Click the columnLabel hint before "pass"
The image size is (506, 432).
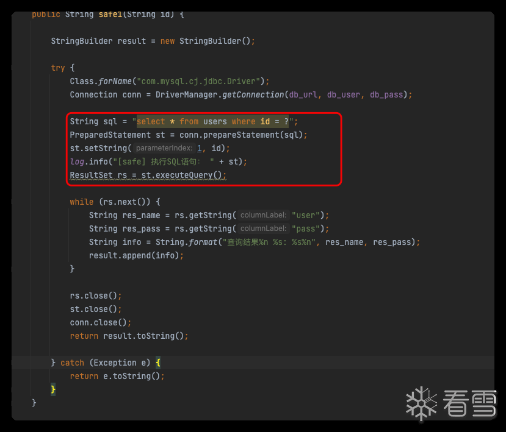263,228
